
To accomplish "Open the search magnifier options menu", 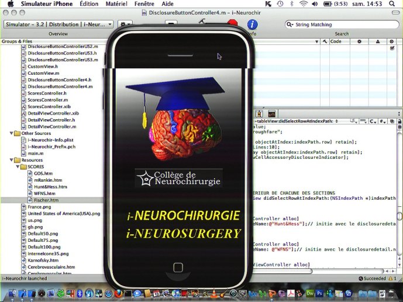I will tap(290, 25).
